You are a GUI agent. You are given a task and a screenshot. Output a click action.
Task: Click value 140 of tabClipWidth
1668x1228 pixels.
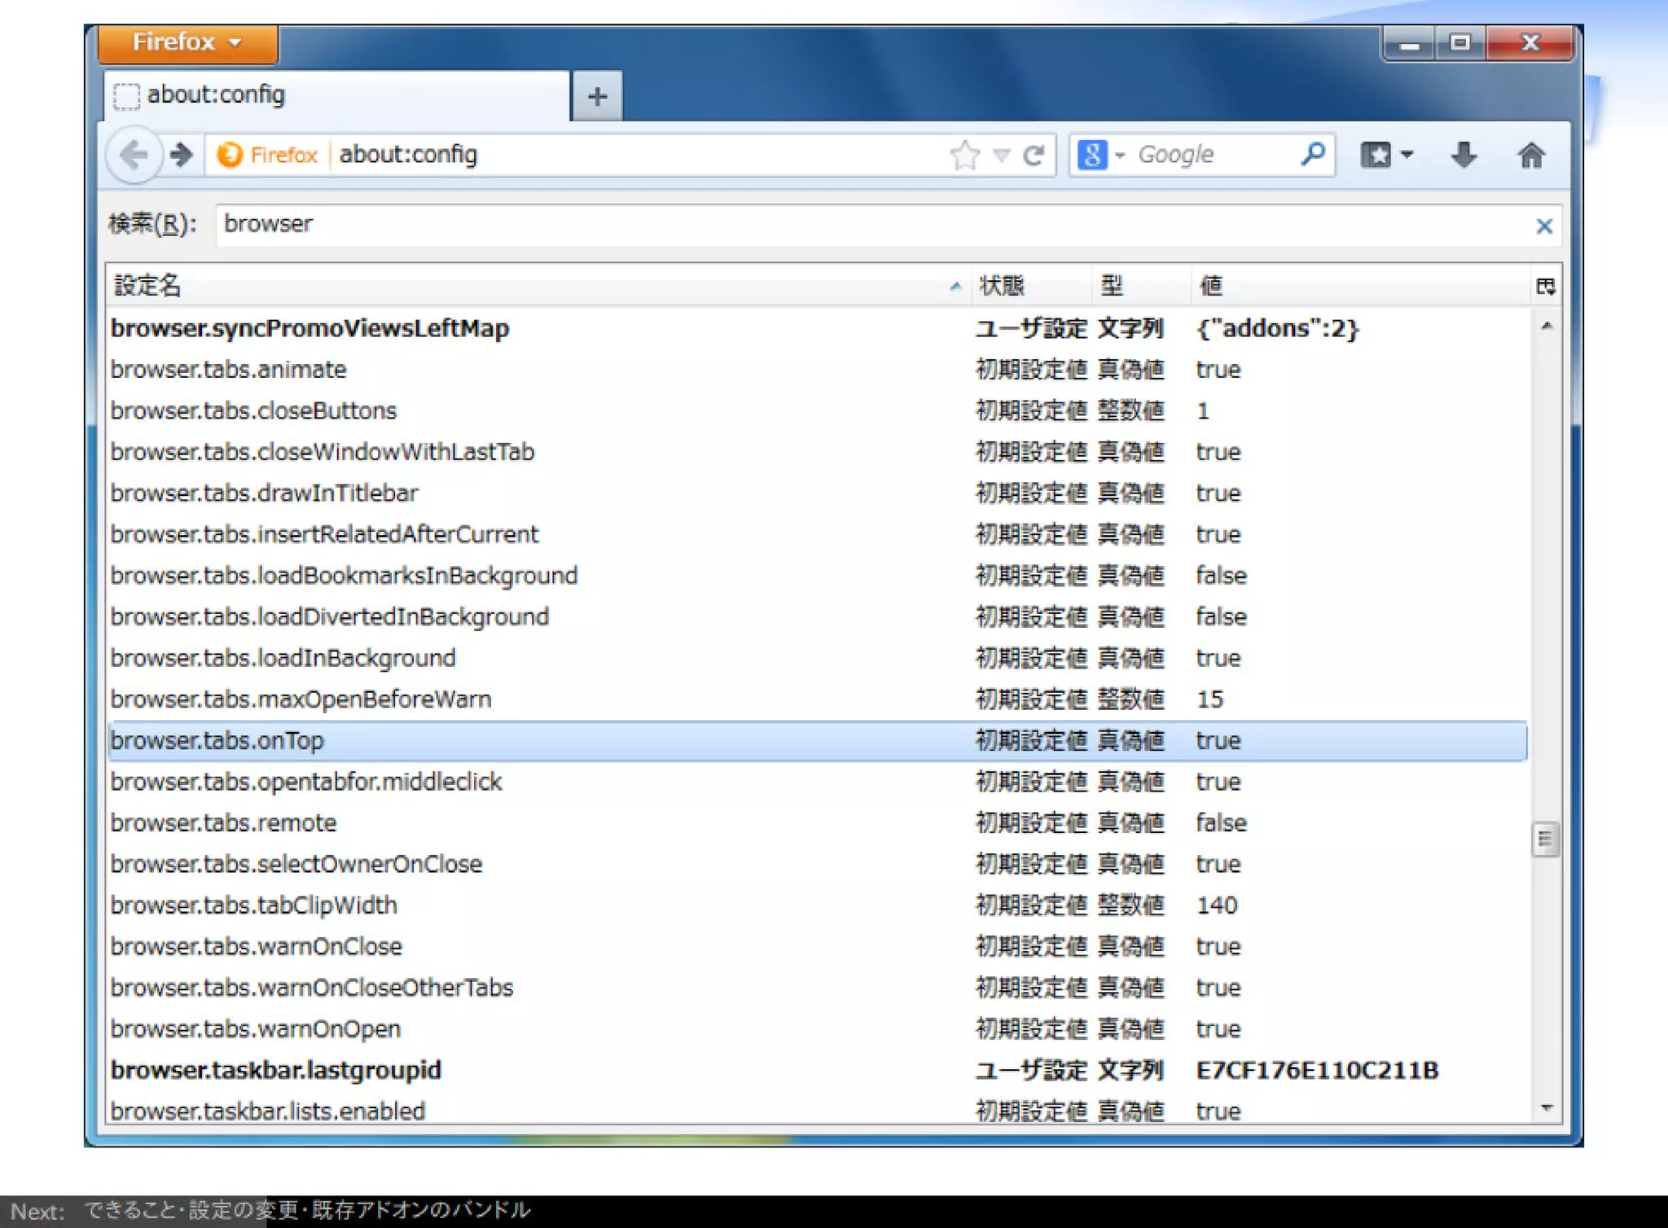(1217, 906)
